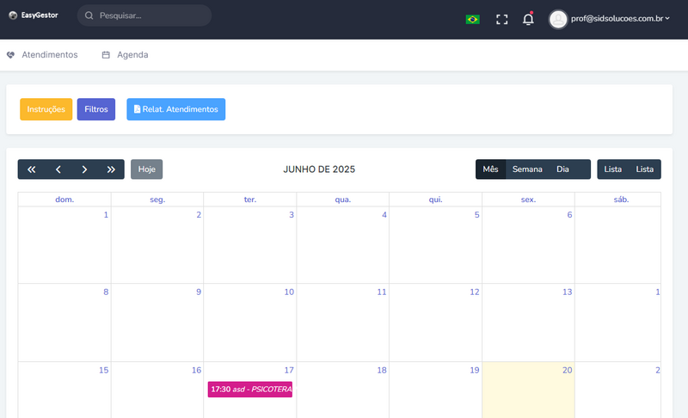Viewport: 688px width, 418px height.
Task: Select highlighted day 20 in the calendar
Action: 568,370
